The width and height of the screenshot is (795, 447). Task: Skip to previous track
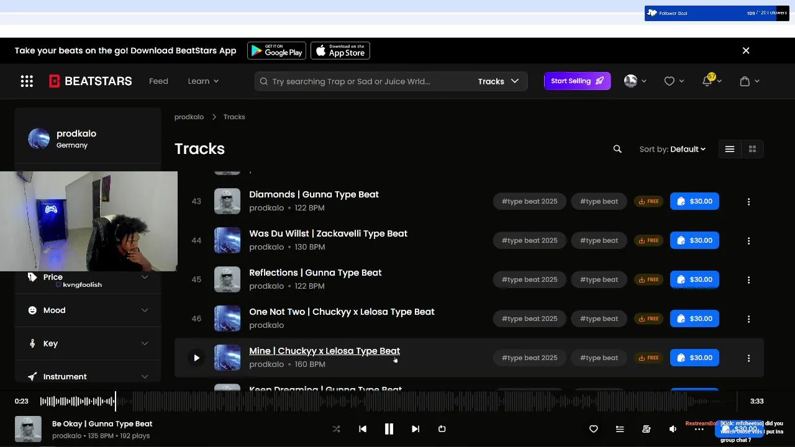pyautogui.click(x=363, y=429)
